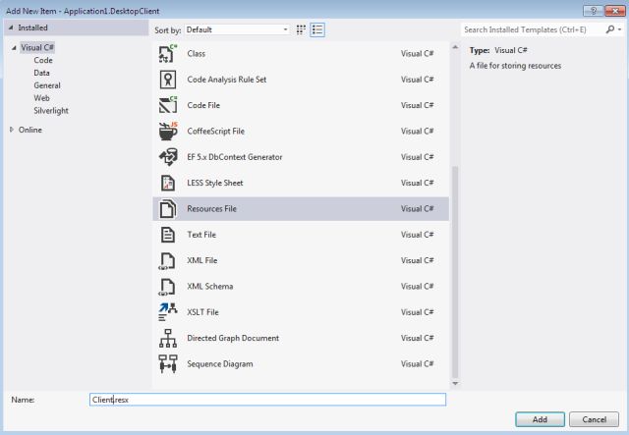629x435 pixels.
Task: Select the Sequence Diagram icon
Action: point(168,363)
